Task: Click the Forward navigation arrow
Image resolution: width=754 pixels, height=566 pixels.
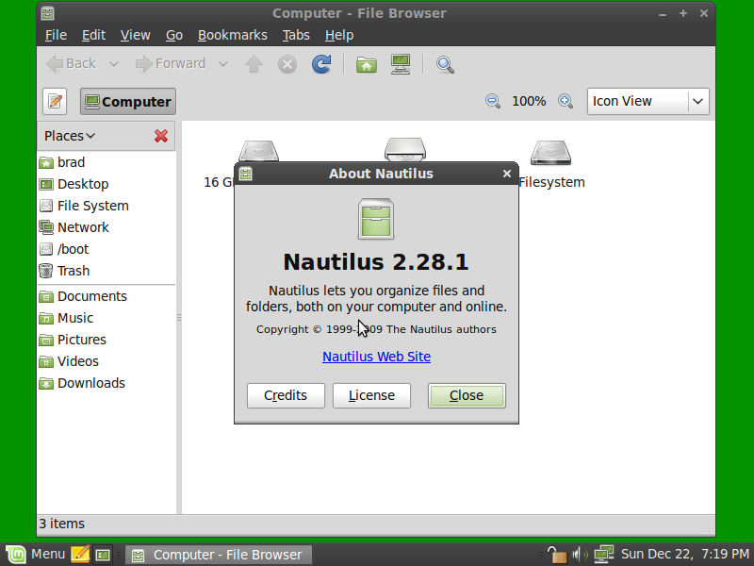Action: 170,63
